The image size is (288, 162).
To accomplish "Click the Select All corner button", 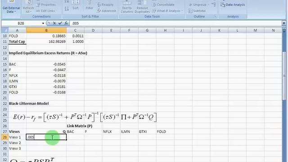I will pos(4,30).
